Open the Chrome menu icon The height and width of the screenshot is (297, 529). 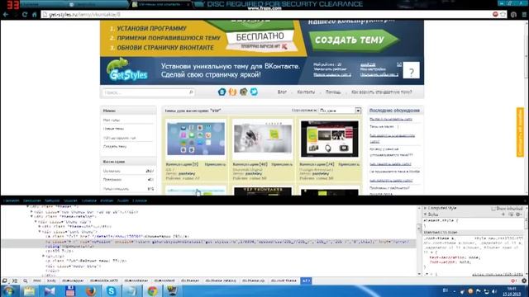pyautogui.click(x=524, y=15)
